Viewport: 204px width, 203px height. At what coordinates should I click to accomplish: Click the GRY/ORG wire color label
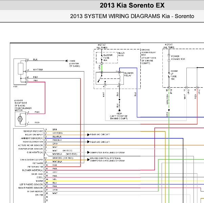click(58, 133)
